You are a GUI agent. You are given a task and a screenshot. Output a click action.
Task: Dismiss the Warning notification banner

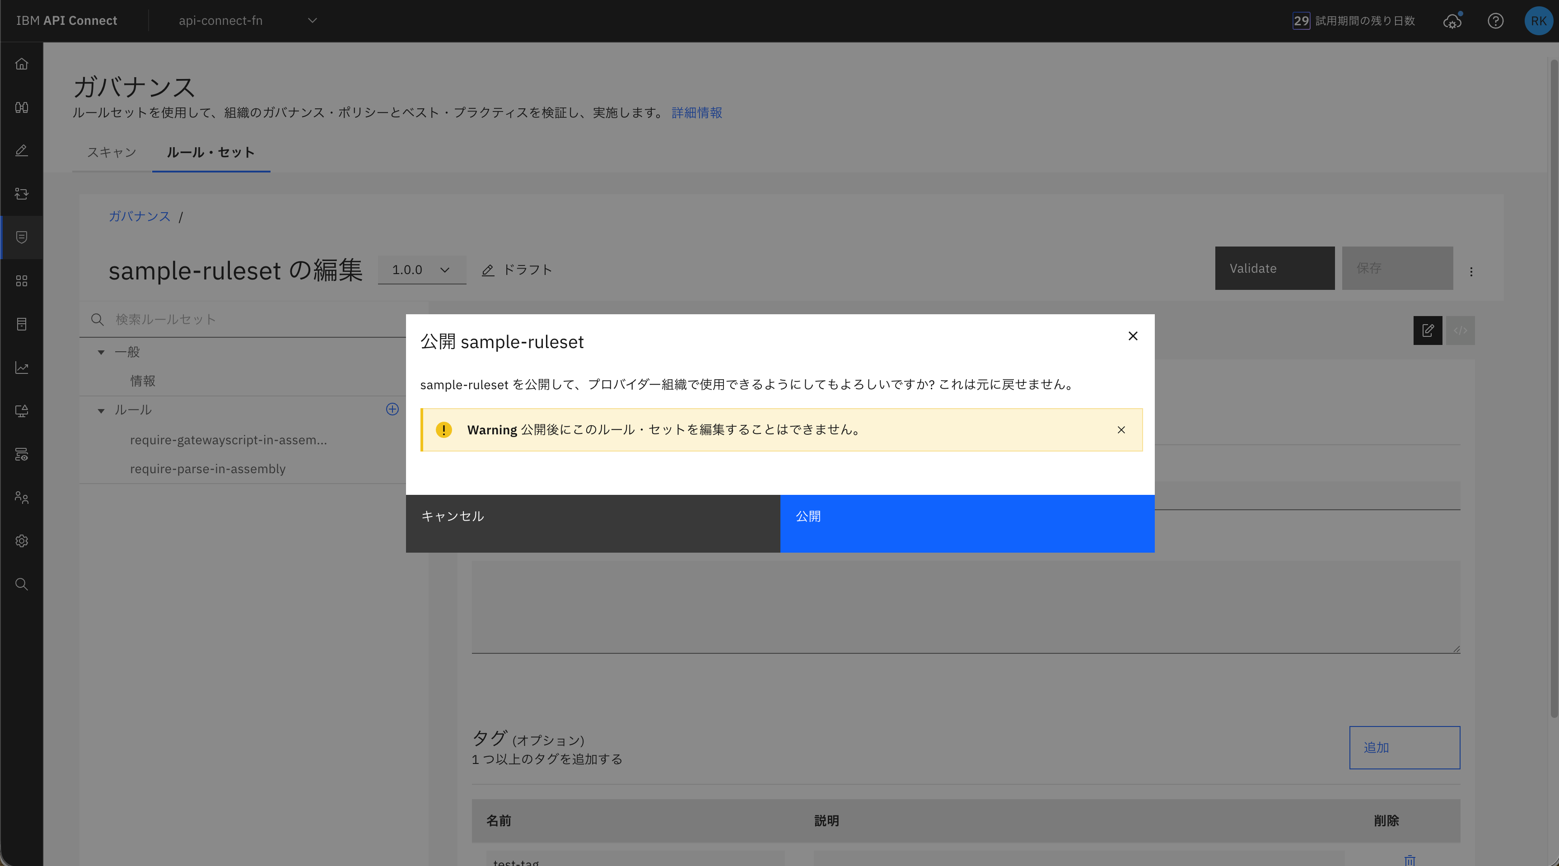coord(1121,430)
